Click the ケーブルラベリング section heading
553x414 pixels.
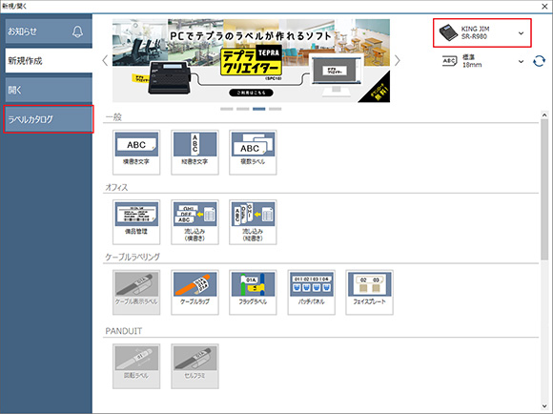(133, 257)
